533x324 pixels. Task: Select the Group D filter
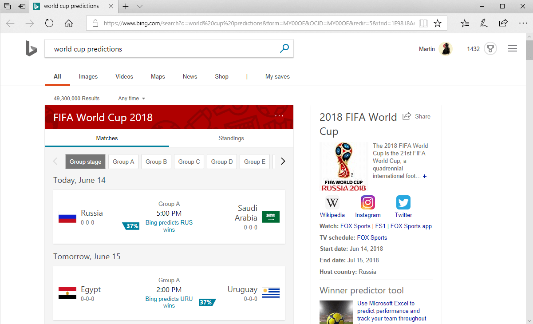click(x=222, y=162)
